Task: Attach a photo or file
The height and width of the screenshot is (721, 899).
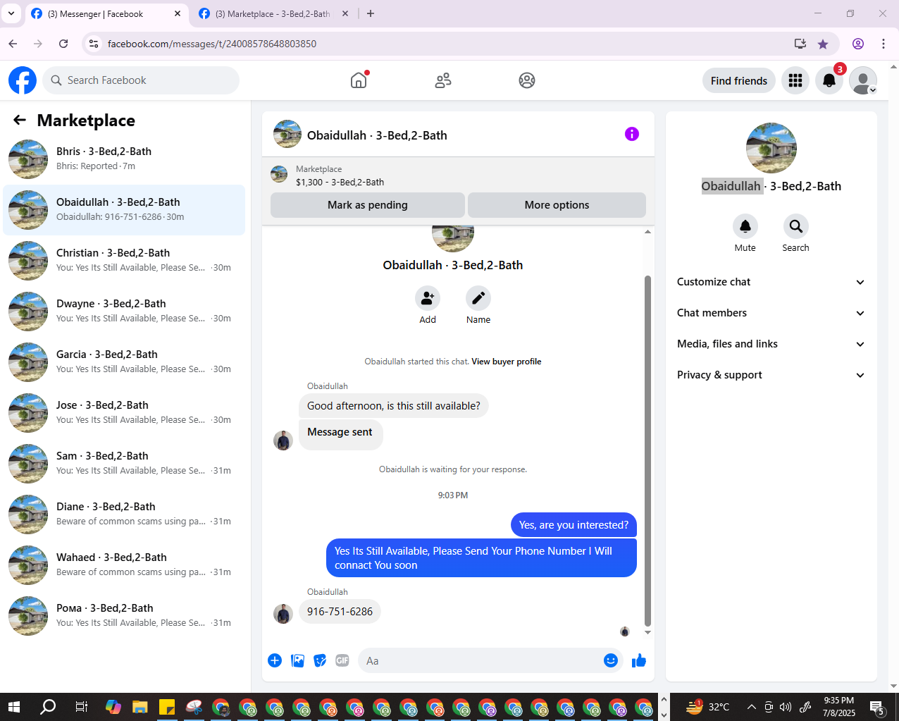Action: (x=298, y=660)
